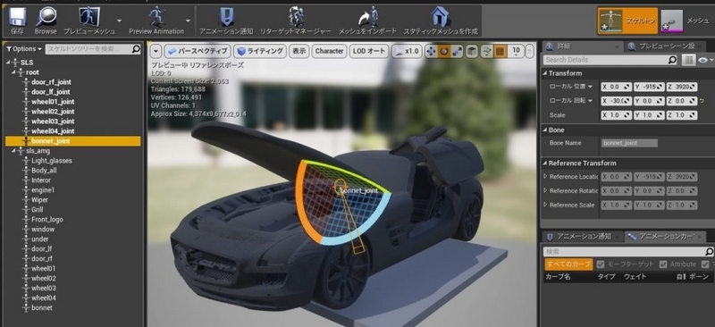Screen dimensions: 715x327
Task: Toggle the Morph Target checkbox
Action: click(x=601, y=264)
